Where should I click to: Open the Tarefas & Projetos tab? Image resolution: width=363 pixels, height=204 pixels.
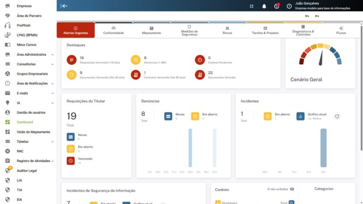tap(265, 30)
